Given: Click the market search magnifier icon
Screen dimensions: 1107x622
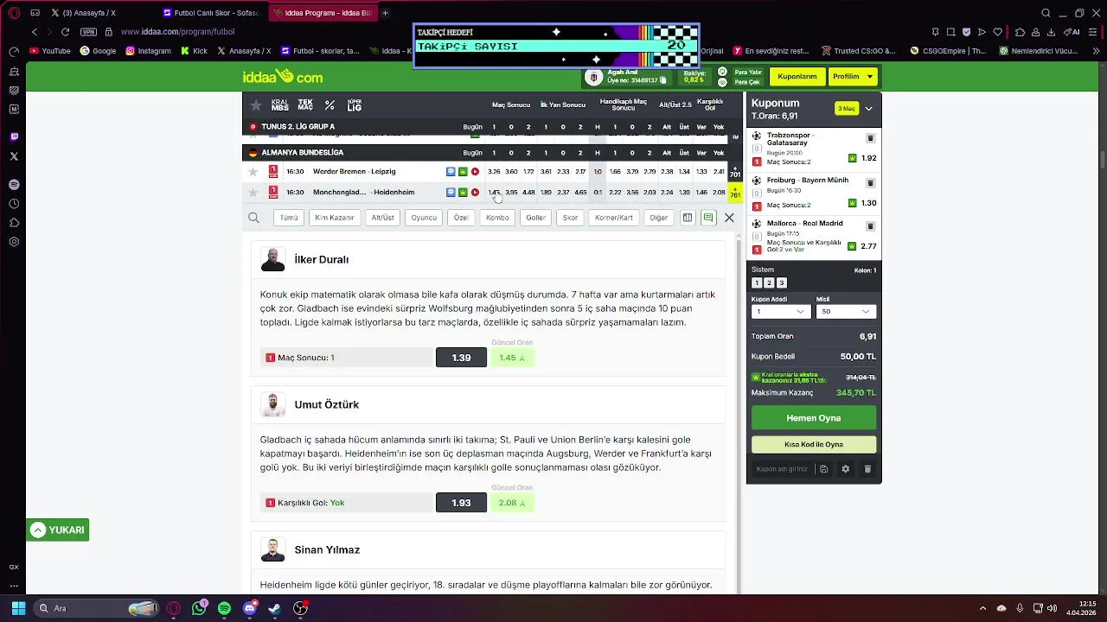Looking at the screenshot, I should pos(253,218).
